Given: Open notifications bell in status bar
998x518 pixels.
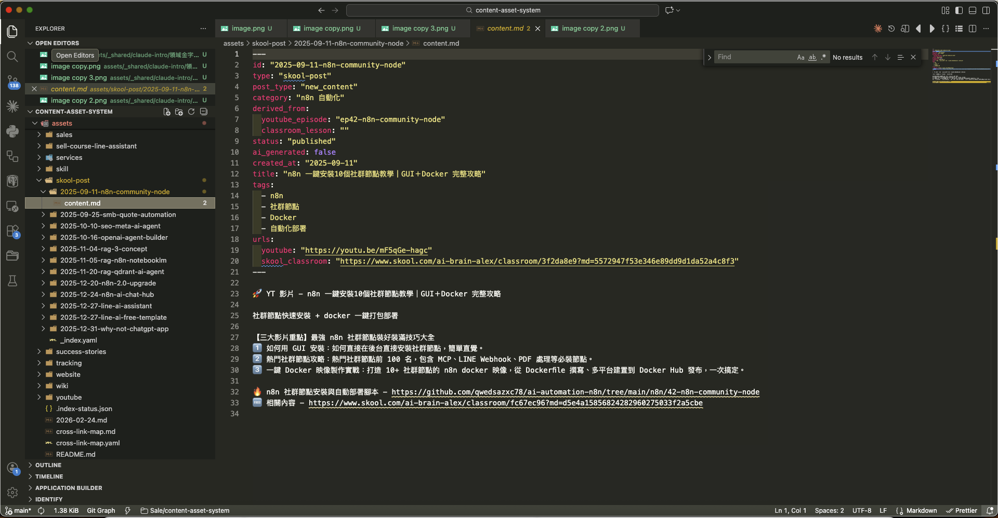Looking at the screenshot, I should (990, 511).
